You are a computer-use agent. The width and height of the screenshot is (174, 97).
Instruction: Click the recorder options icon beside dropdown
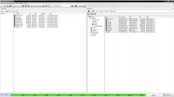pos(72,6)
